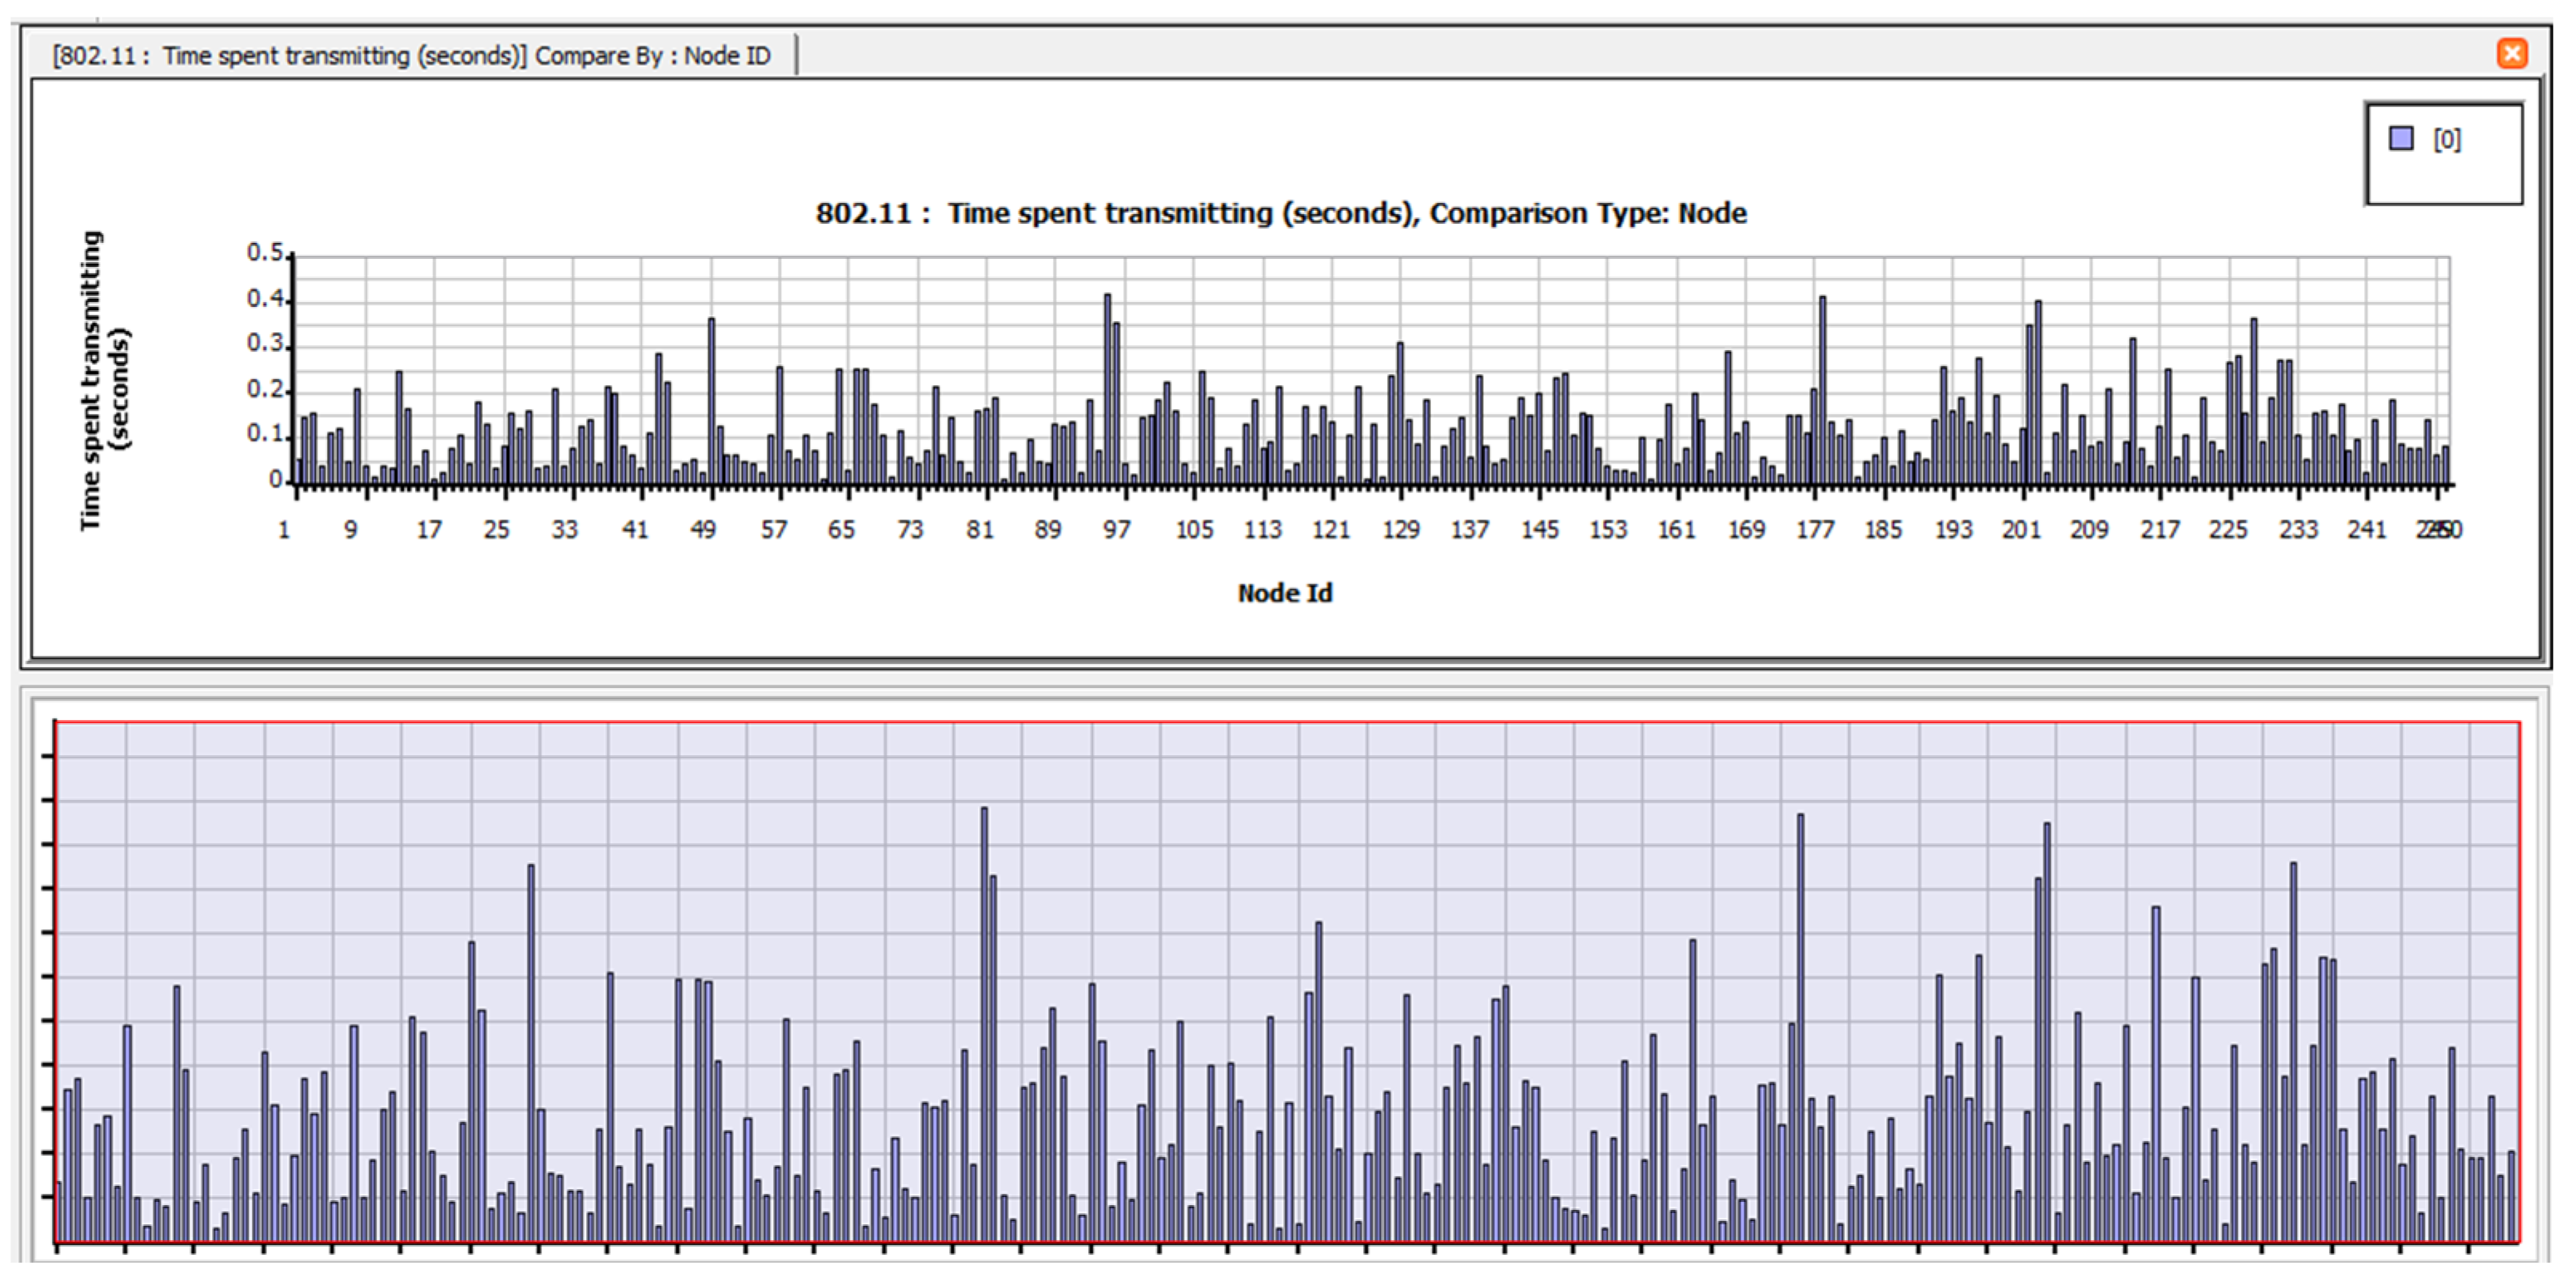This screenshot has height=1285, width=2576.
Task: Click the x-axis tick label 1
Action: 284,531
